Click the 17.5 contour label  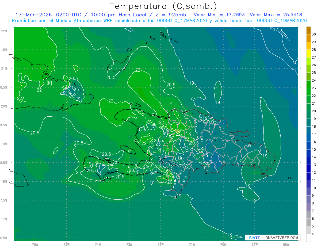point(277,30)
